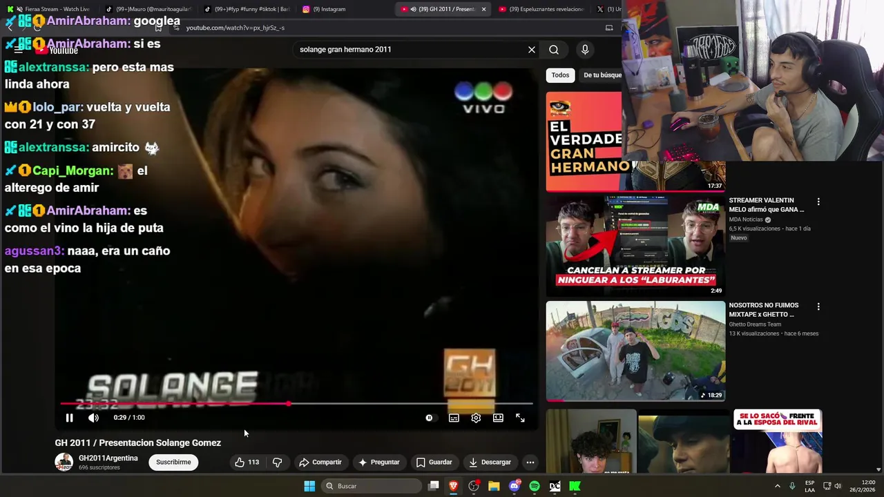Click the '696 suscriptores' count text
The width and height of the screenshot is (884, 497).
pyautogui.click(x=99, y=468)
